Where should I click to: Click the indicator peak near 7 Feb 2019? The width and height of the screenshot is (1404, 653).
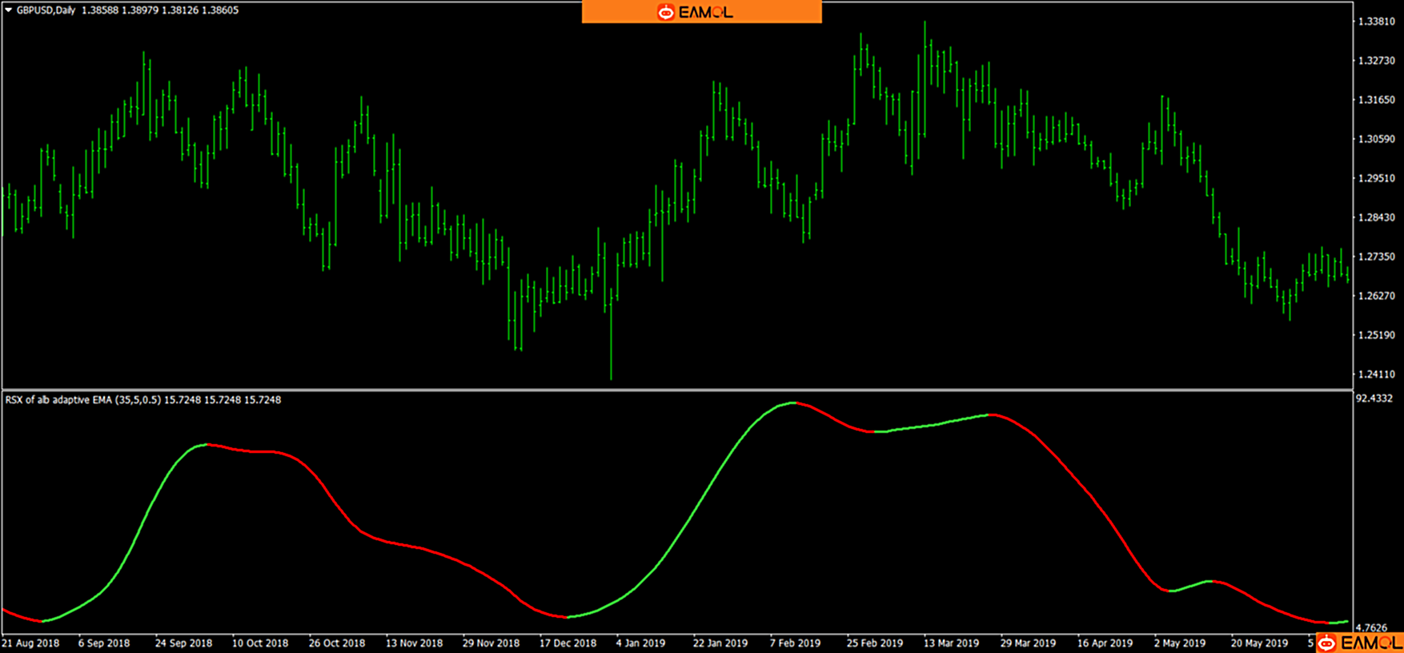792,403
